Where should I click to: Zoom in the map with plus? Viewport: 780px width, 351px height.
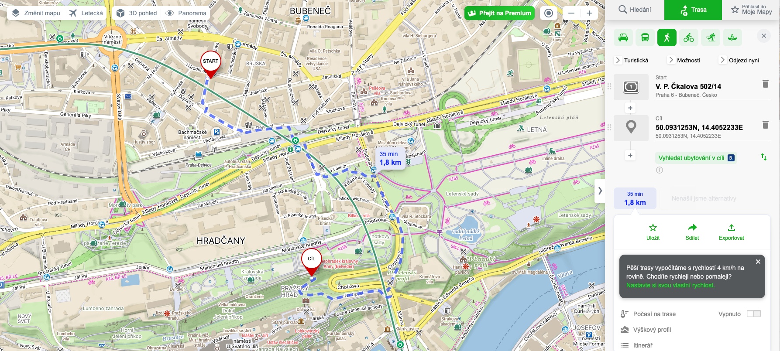tap(589, 13)
